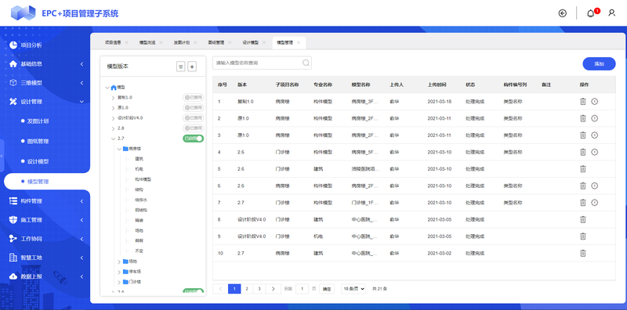The width and height of the screenshot is (627, 310).
Task: Click the trash icon in row 10
Action: pos(583,254)
